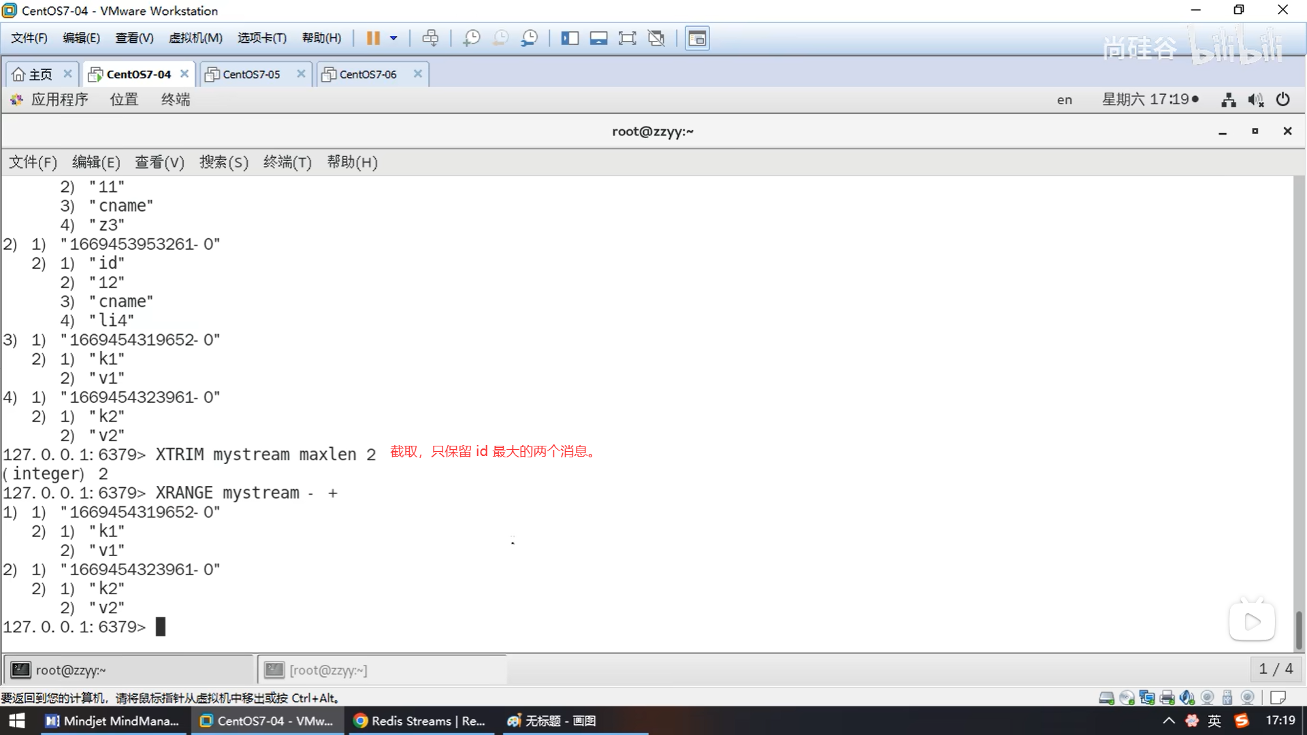Image resolution: width=1307 pixels, height=735 pixels.
Task: Toggle the thumbnail bar view
Action: (598, 38)
